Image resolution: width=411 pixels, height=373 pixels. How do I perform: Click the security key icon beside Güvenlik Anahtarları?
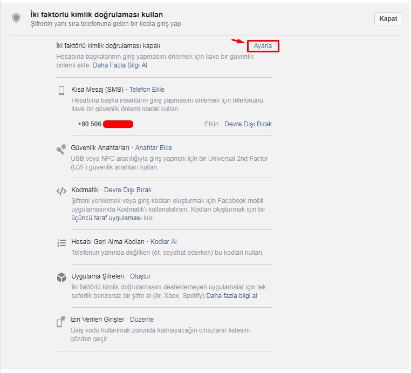click(x=61, y=150)
